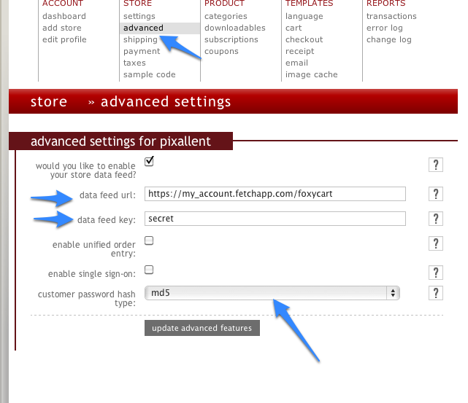
Task: Open edit profile page
Action: click(64, 39)
